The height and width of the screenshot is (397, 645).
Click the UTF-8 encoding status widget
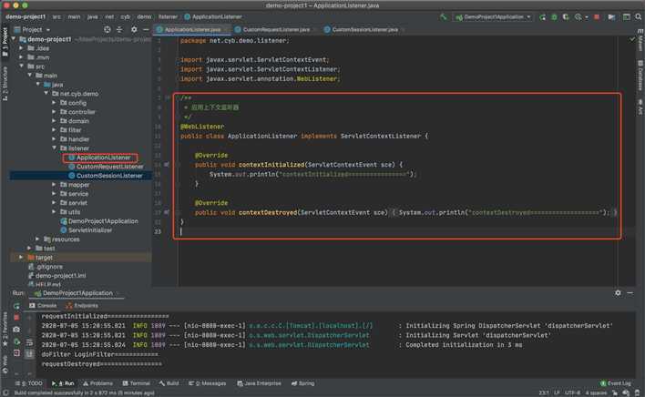coord(572,392)
